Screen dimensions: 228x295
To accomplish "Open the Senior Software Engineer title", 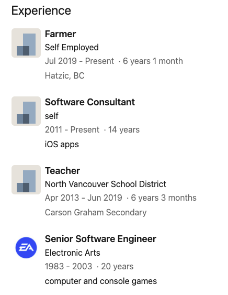I will point(100,239).
